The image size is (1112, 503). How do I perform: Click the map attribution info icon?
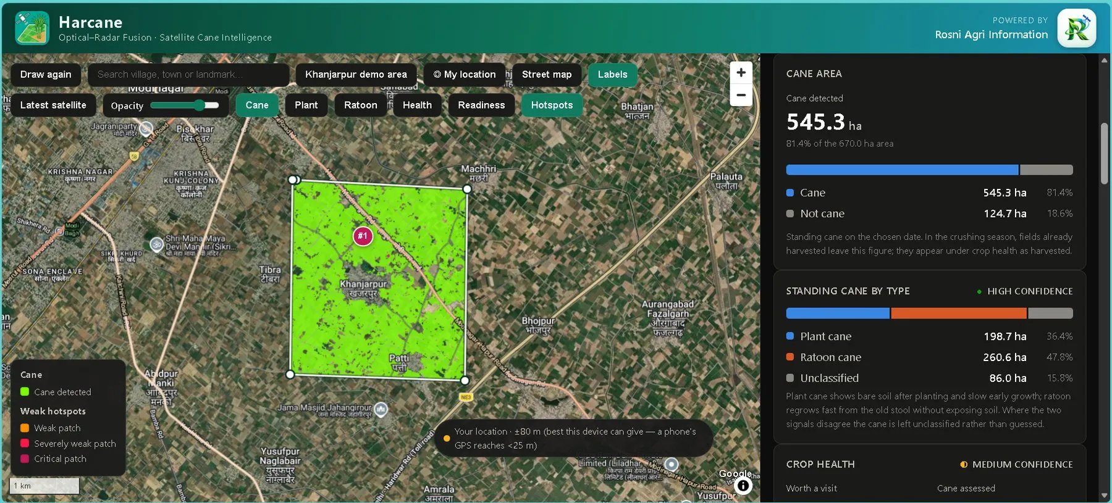pos(743,486)
